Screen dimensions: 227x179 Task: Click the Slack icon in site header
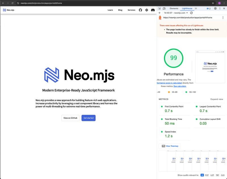click(x=146, y=10)
